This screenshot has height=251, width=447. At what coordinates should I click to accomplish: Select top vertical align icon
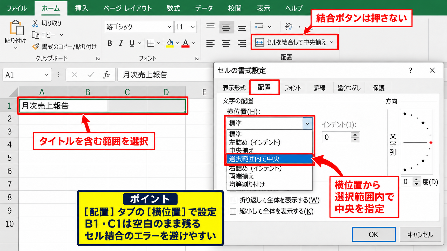(x=210, y=26)
